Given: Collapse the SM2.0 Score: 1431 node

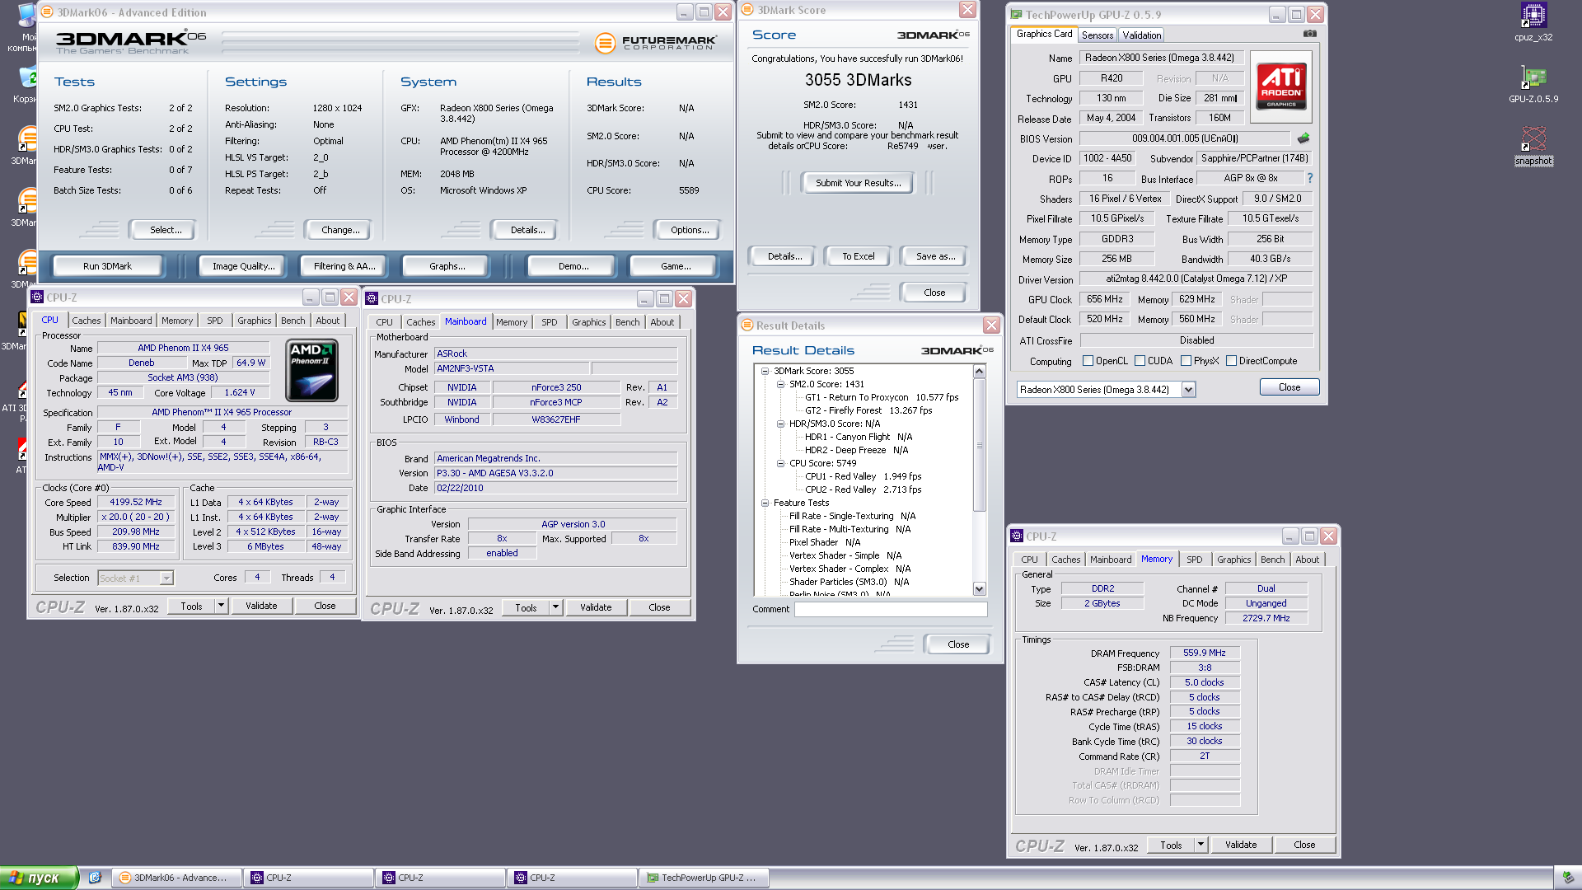Looking at the screenshot, I should tap(780, 384).
